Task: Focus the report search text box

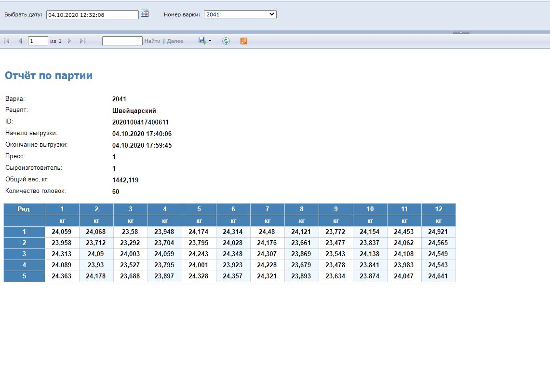Action: pos(122,41)
